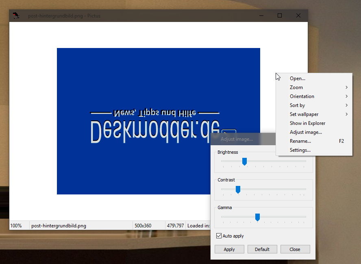The height and width of the screenshot is (264, 361).
Task: Click the Gamma slider handle
Action: pos(258,217)
